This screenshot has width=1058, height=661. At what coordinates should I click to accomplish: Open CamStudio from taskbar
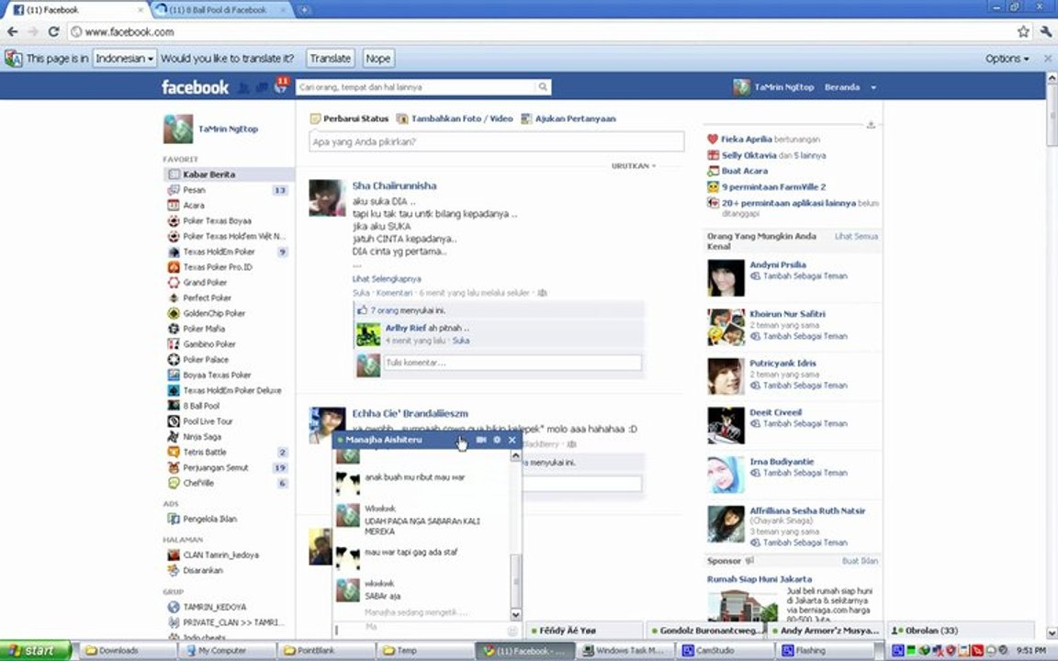click(x=724, y=651)
